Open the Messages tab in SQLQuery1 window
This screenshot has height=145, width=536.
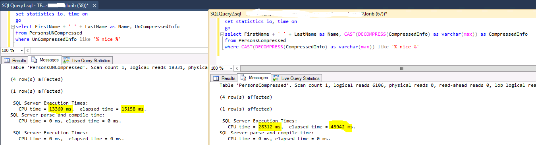tap(45, 60)
